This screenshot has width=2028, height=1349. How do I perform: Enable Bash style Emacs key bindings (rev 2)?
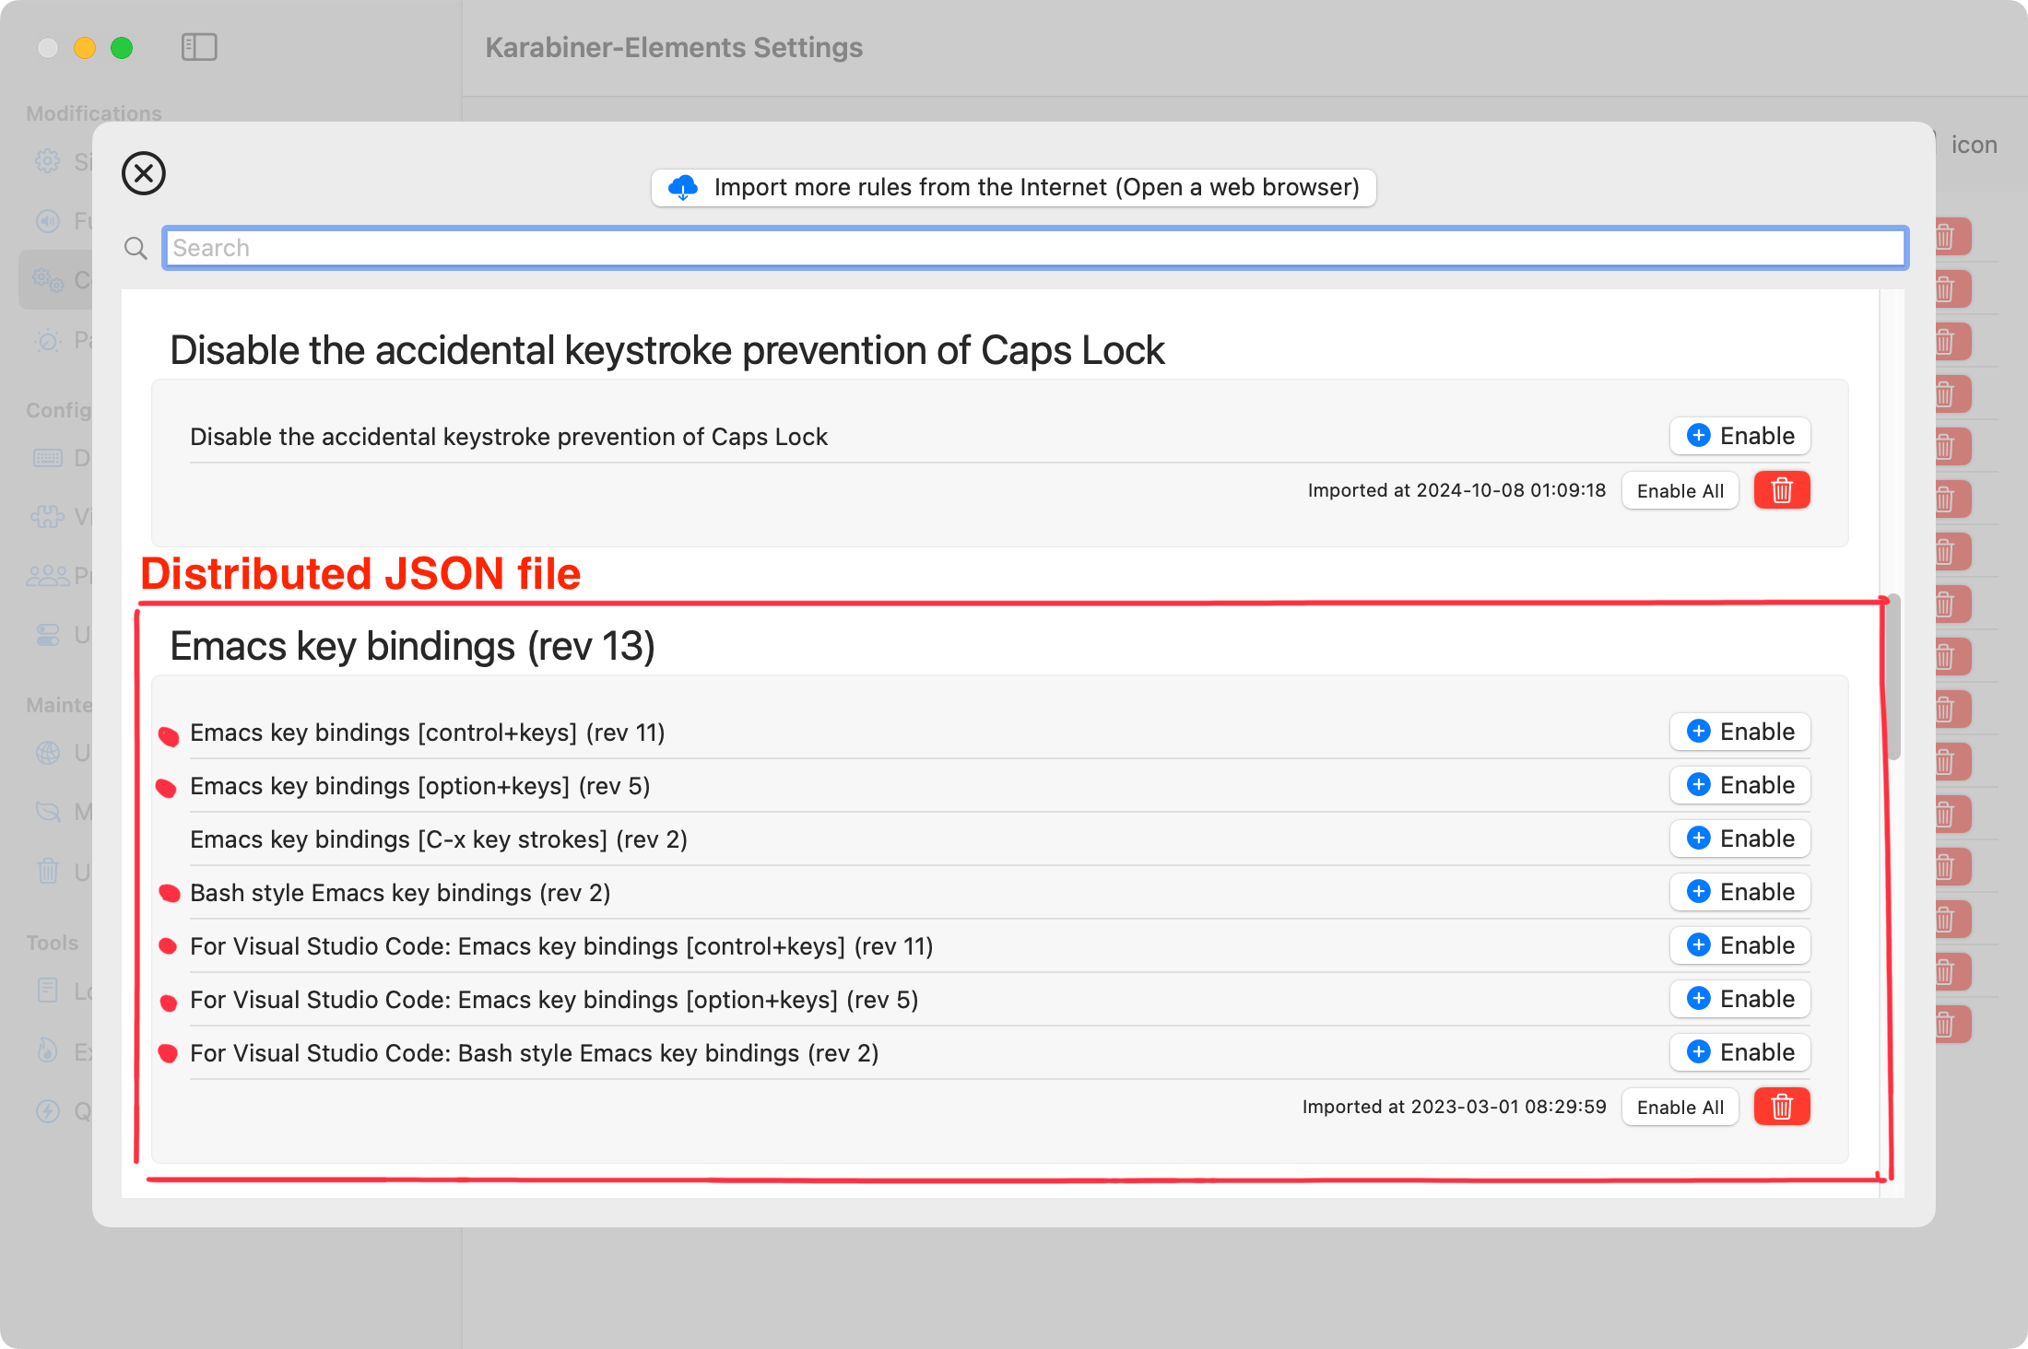[1739, 892]
